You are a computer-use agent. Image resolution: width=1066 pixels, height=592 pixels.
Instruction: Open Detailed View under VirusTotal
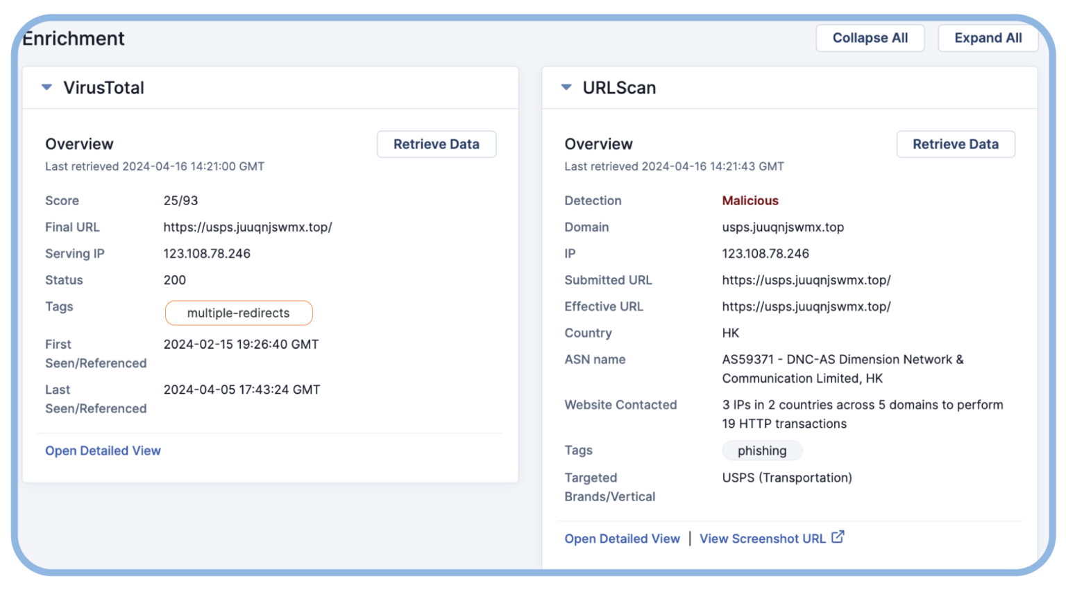pyautogui.click(x=103, y=451)
